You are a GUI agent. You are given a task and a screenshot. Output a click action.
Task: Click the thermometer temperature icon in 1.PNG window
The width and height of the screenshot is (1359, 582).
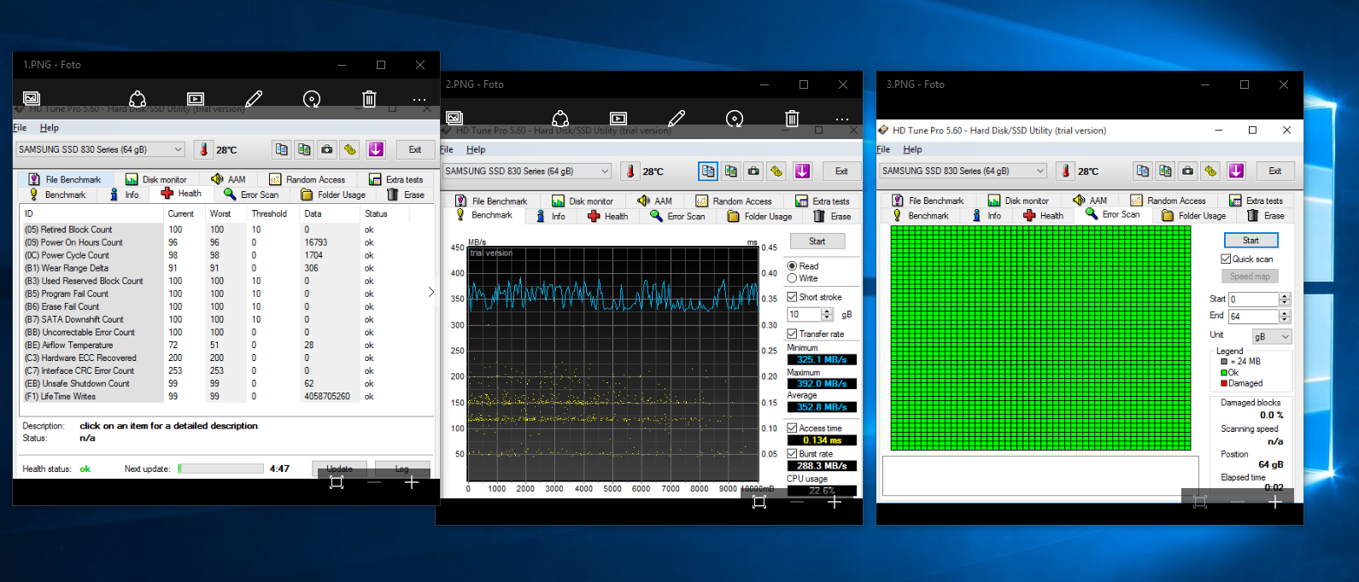tap(203, 149)
